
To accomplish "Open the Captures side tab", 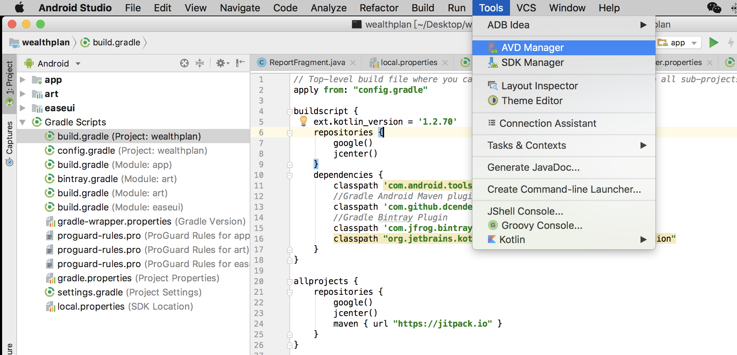I will (x=10, y=143).
